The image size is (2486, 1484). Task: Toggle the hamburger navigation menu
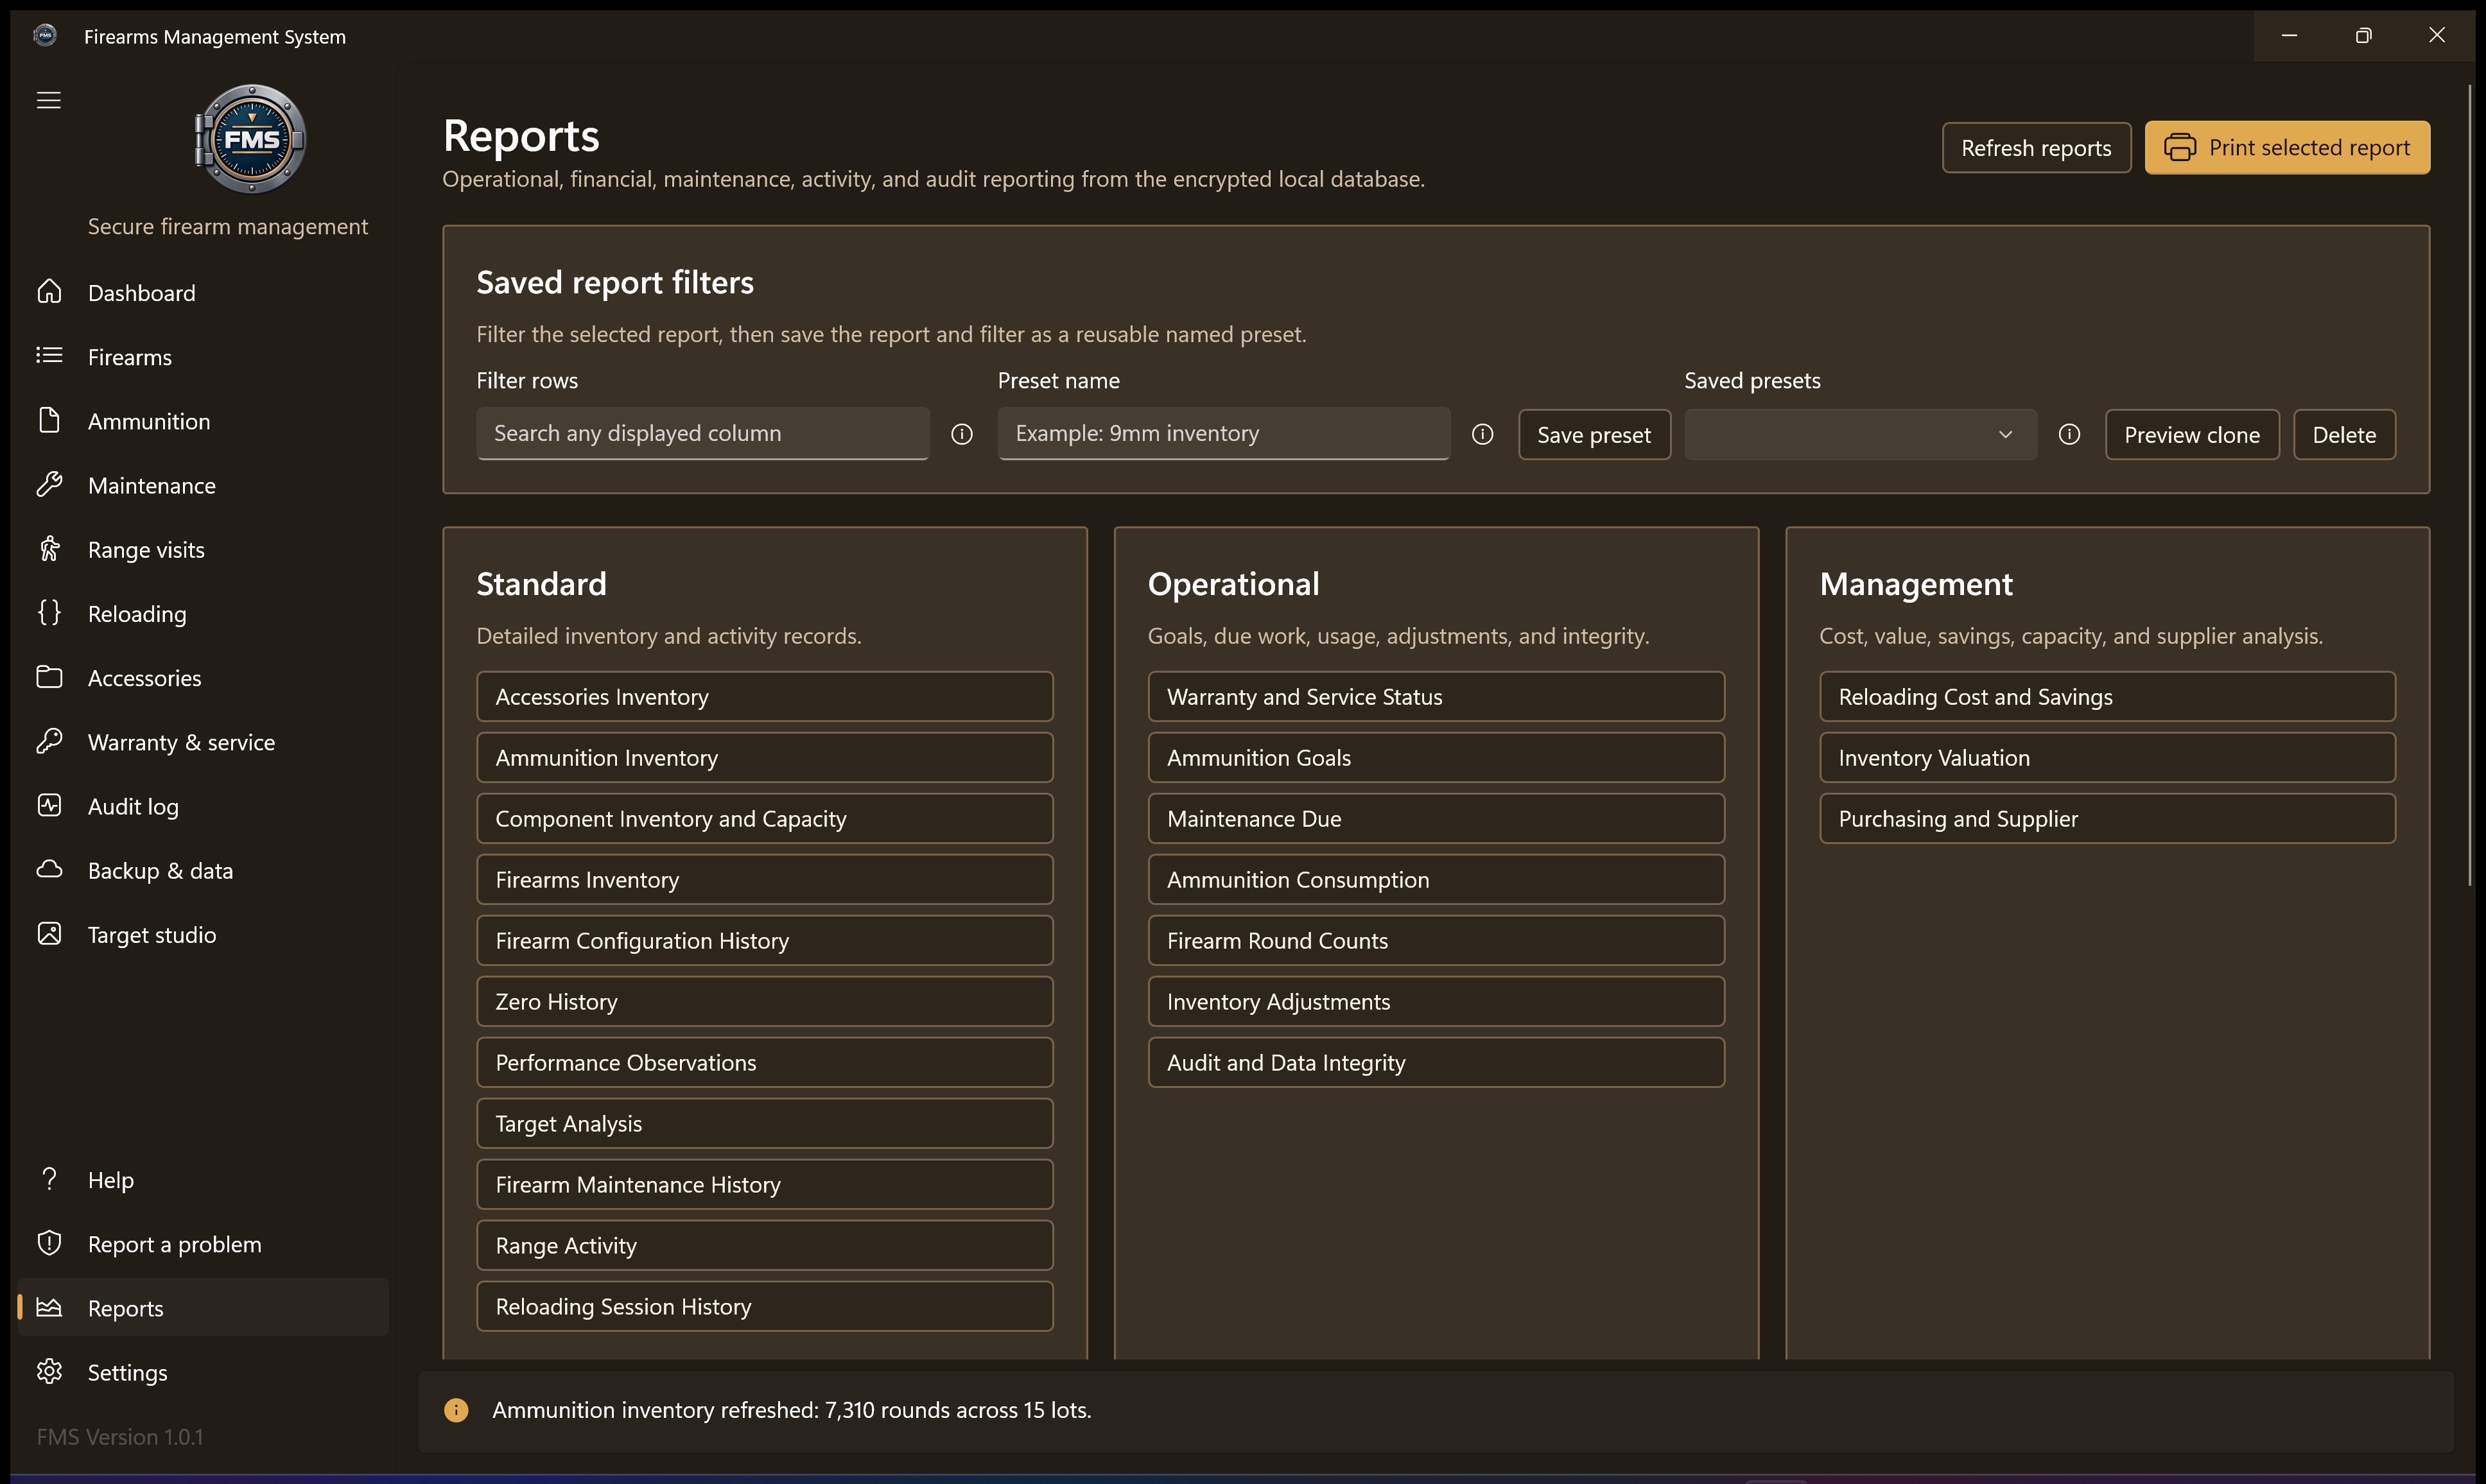click(48, 100)
